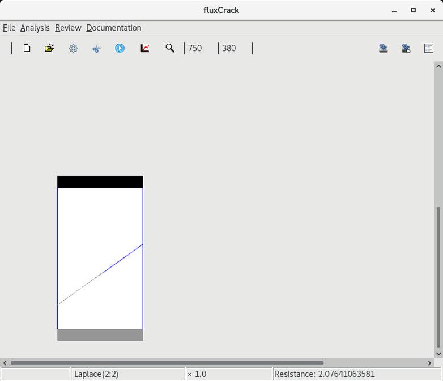Open a file with the folder icon

point(49,48)
